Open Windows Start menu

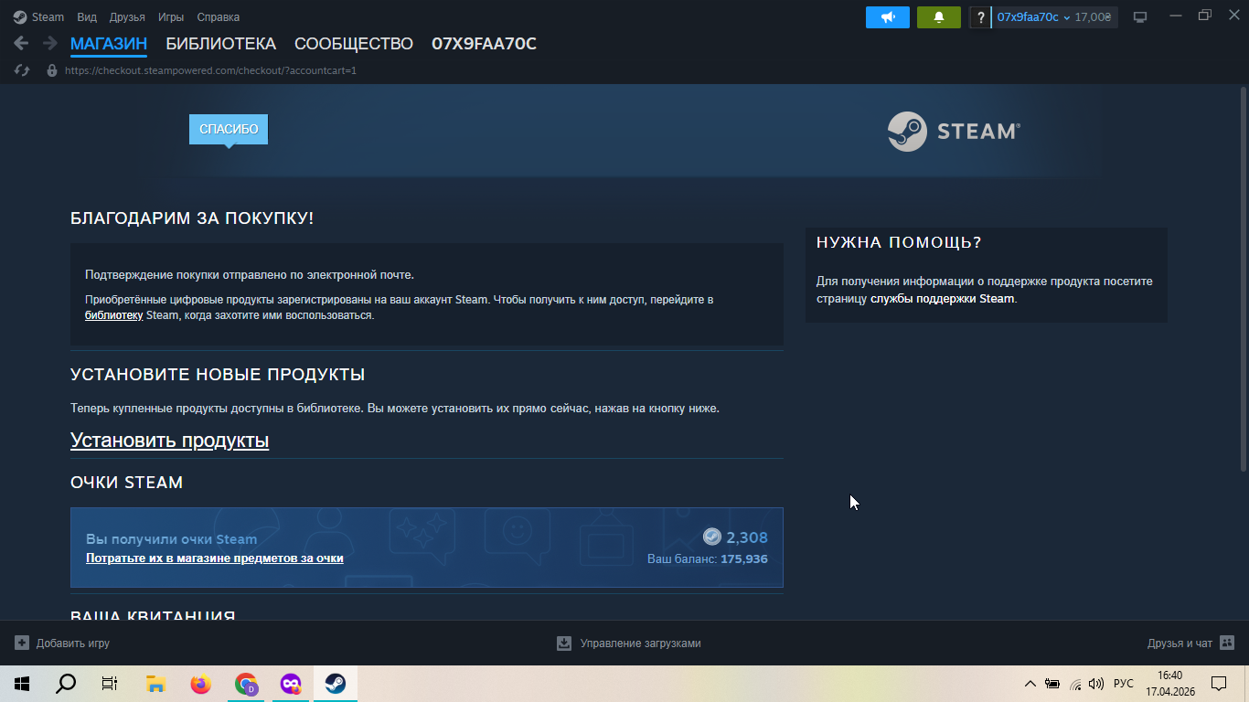coord(22,684)
